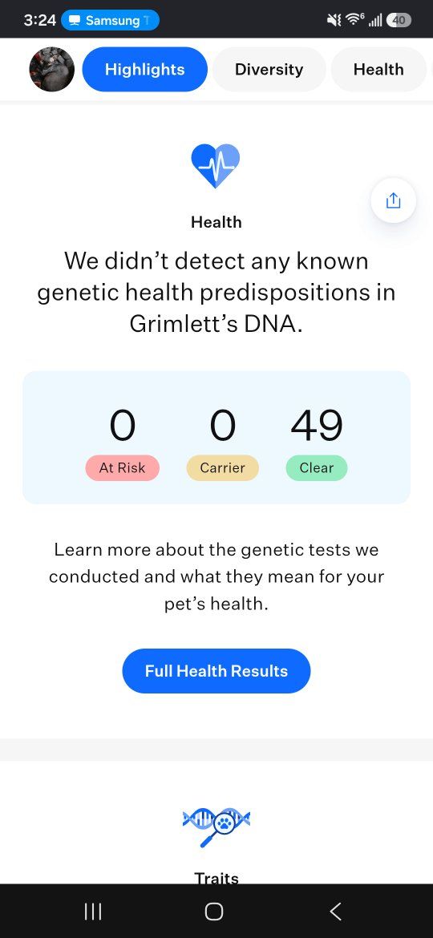Tap the red At Risk badge

(x=123, y=468)
